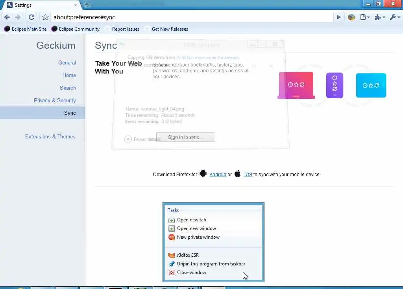Click the Apple logo icon
This screenshot has height=289, width=403.
237,174
